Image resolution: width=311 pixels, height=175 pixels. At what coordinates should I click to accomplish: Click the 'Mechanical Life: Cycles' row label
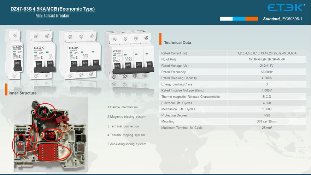178,109
